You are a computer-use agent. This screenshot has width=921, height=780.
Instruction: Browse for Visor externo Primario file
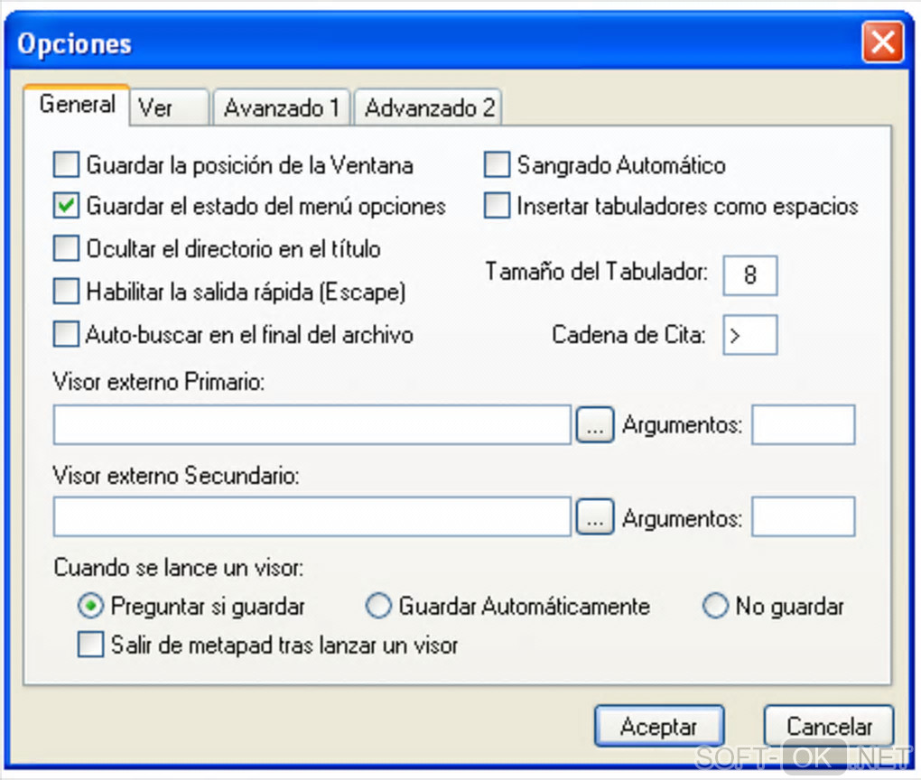pos(594,425)
